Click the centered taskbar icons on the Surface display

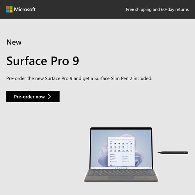pos(121,168)
